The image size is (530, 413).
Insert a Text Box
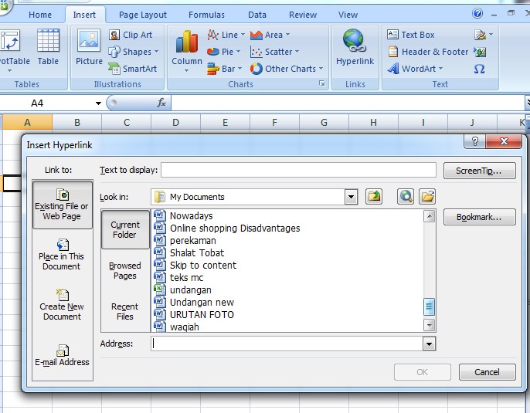[411, 35]
